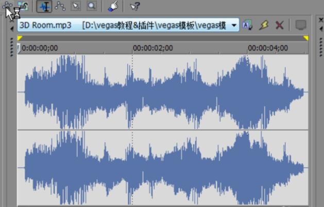Click the ruler at 0:00:00;00 start
Screen dimensions: 324x207
click(x=40, y=48)
